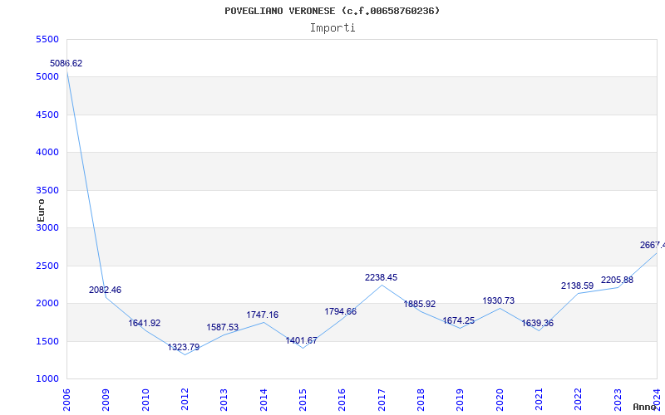Screen dimensions: 665x415
Task: Click the 5086.62 data label for 2006
Action: (66, 64)
